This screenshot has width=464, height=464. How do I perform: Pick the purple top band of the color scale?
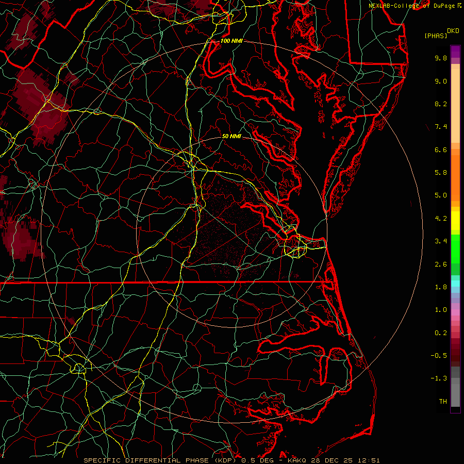(x=455, y=52)
